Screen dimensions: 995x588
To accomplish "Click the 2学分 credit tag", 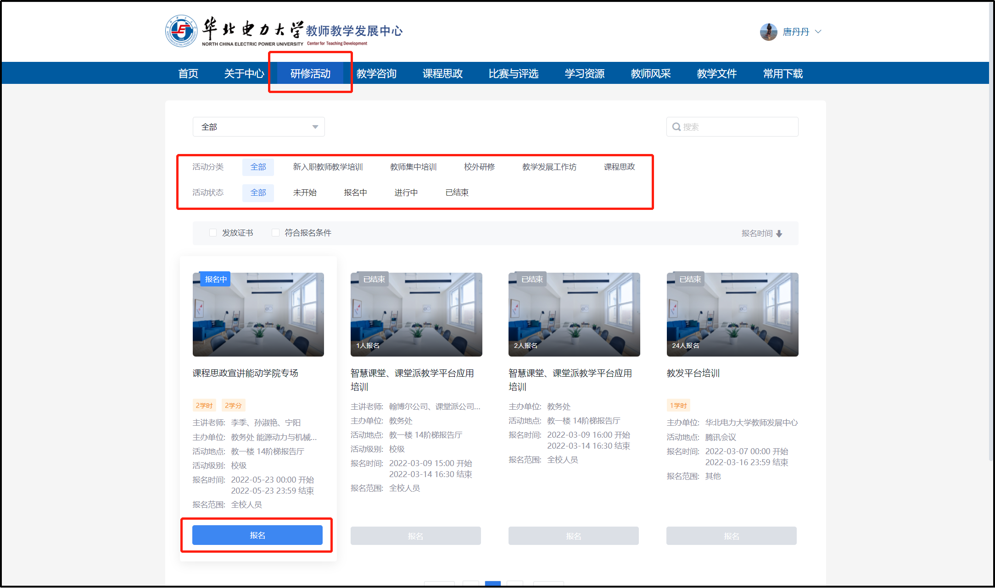I will click(233, 406).
